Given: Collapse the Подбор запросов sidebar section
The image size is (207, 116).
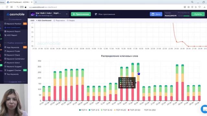Looking at the screenshot, I should tap(15, 43).
